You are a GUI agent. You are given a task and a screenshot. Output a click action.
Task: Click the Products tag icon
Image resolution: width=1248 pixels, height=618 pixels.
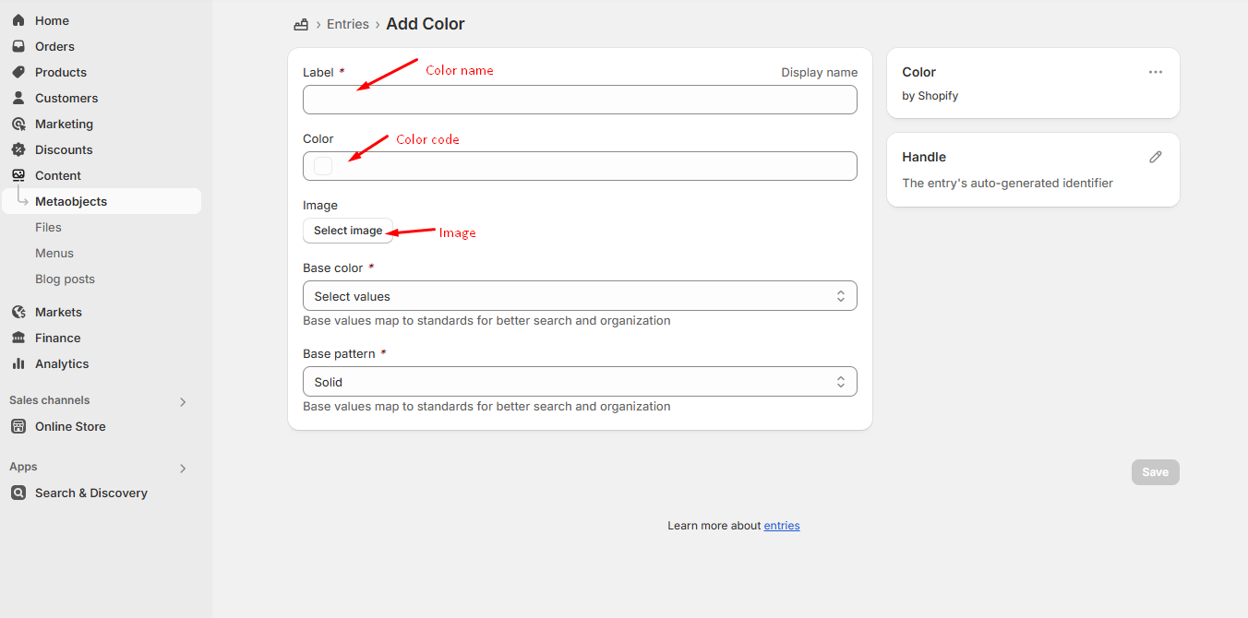point(18,72)
